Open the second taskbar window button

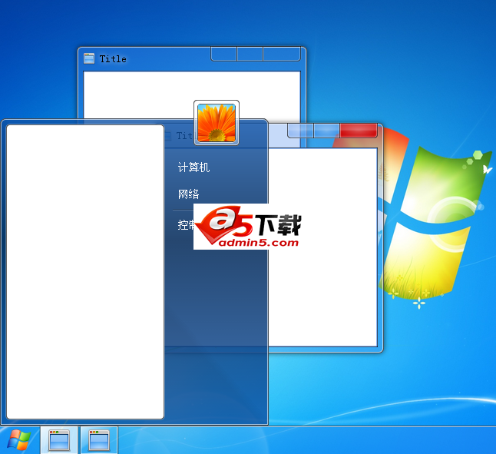point(99,440)
